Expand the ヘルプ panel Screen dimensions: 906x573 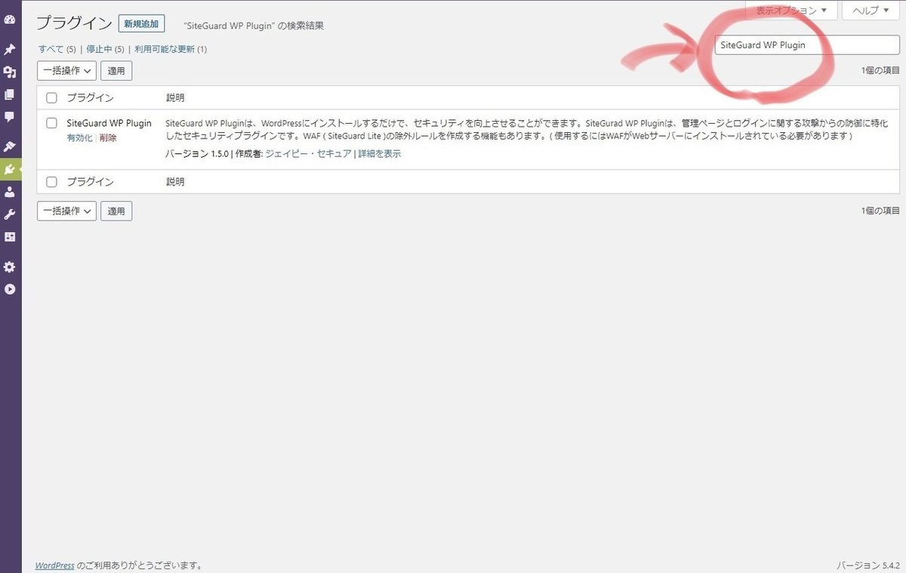870,11
